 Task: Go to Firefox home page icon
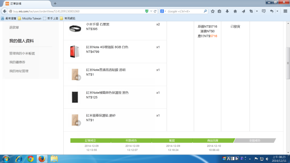pos(235,11)
